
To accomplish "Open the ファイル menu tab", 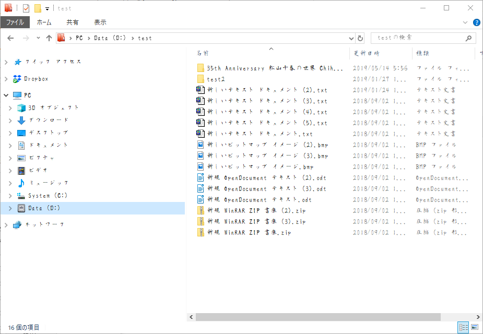I will click(x=15, y=22).
